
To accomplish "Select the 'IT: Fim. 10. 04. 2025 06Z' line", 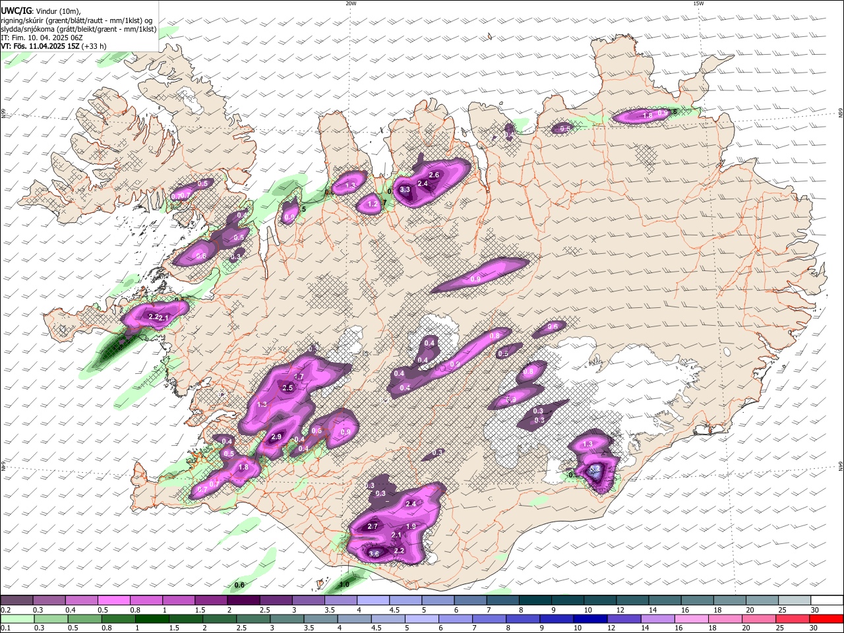I will click(42, 38).
